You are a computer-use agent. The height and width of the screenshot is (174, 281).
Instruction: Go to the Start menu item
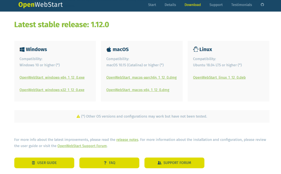click(x=152, y=5)
